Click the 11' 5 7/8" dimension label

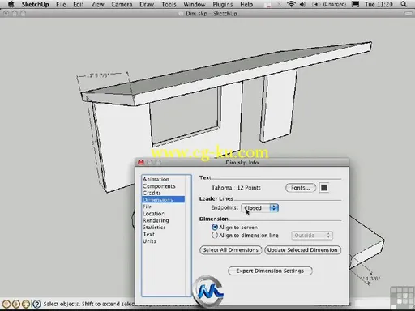pos(98,75)
